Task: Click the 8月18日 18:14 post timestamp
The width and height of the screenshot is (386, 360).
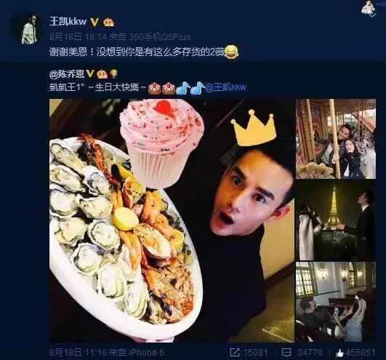Action: (x=79, y=37)
